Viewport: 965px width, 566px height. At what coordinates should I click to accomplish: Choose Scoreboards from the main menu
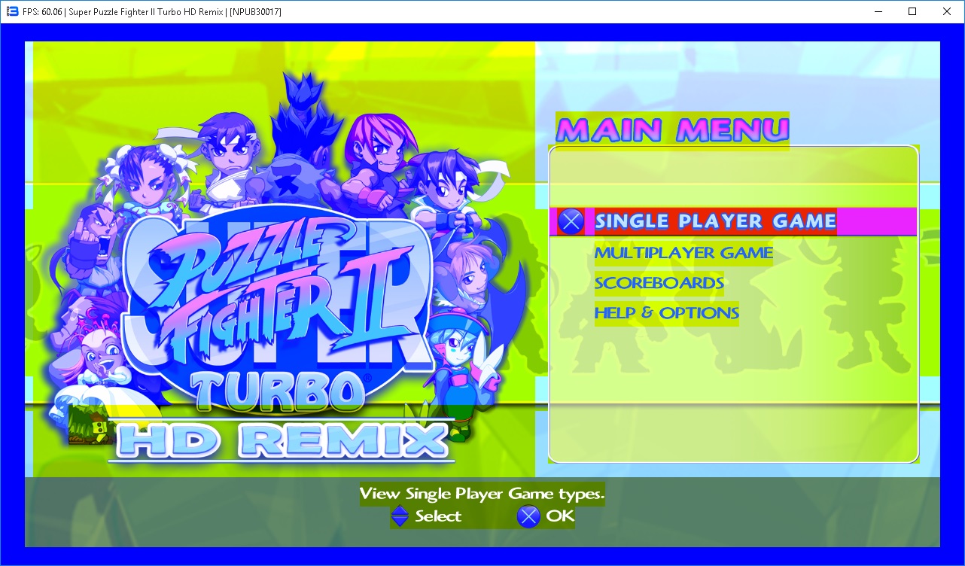pos(659,283)
